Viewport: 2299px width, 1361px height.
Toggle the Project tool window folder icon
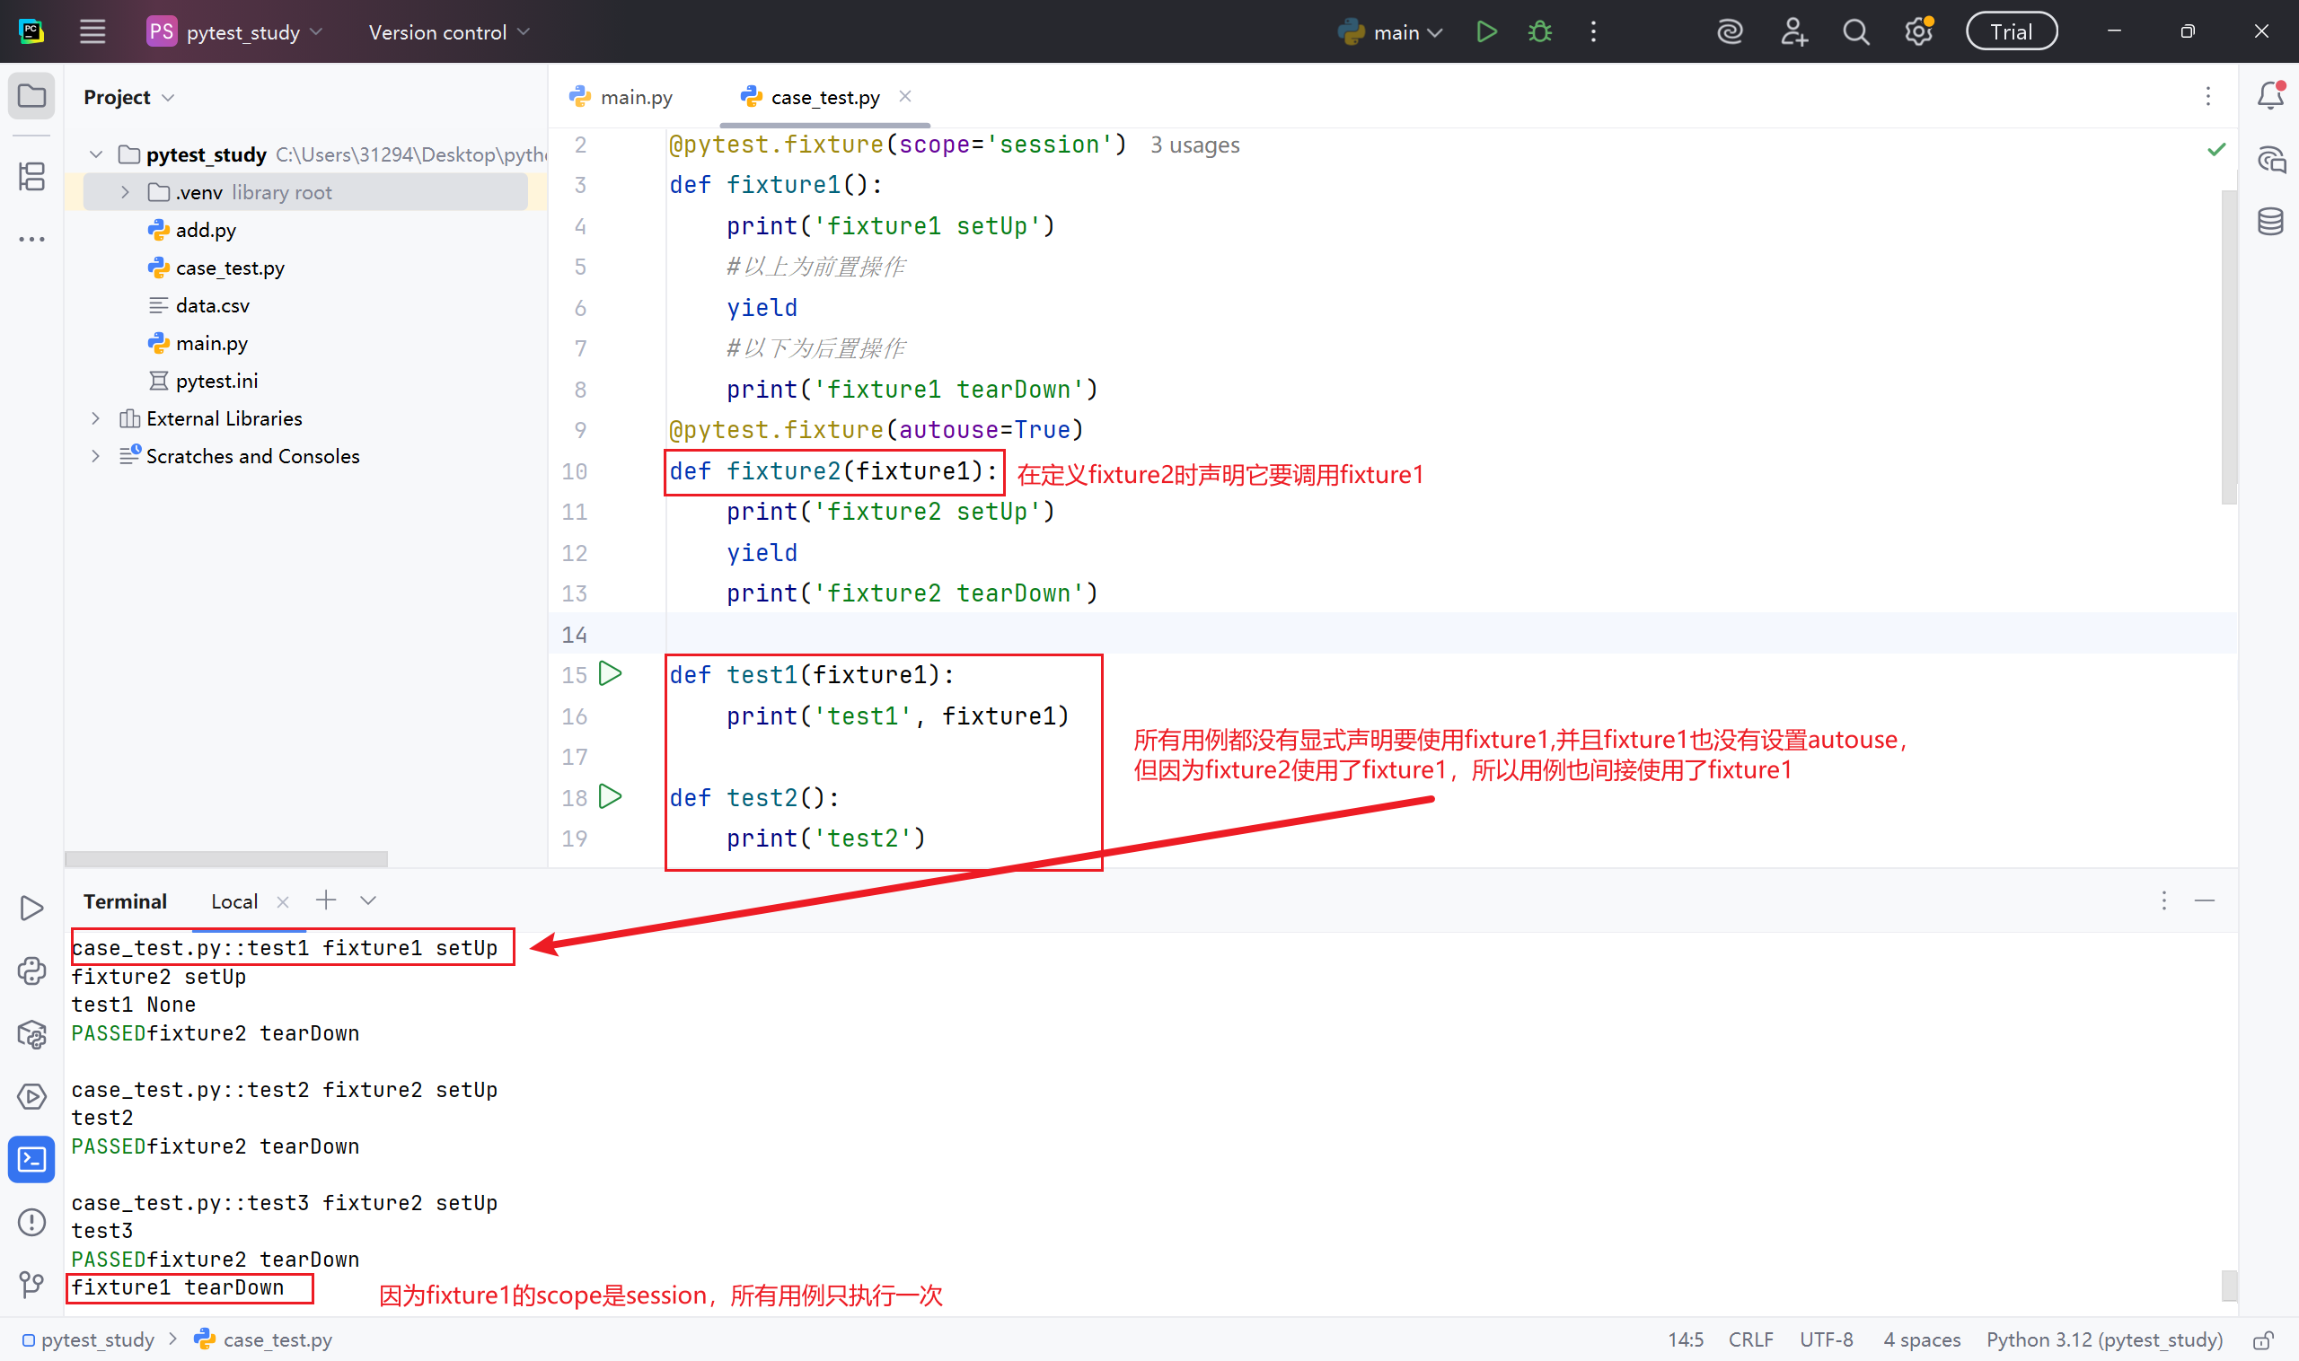click(x=32, y=96)
